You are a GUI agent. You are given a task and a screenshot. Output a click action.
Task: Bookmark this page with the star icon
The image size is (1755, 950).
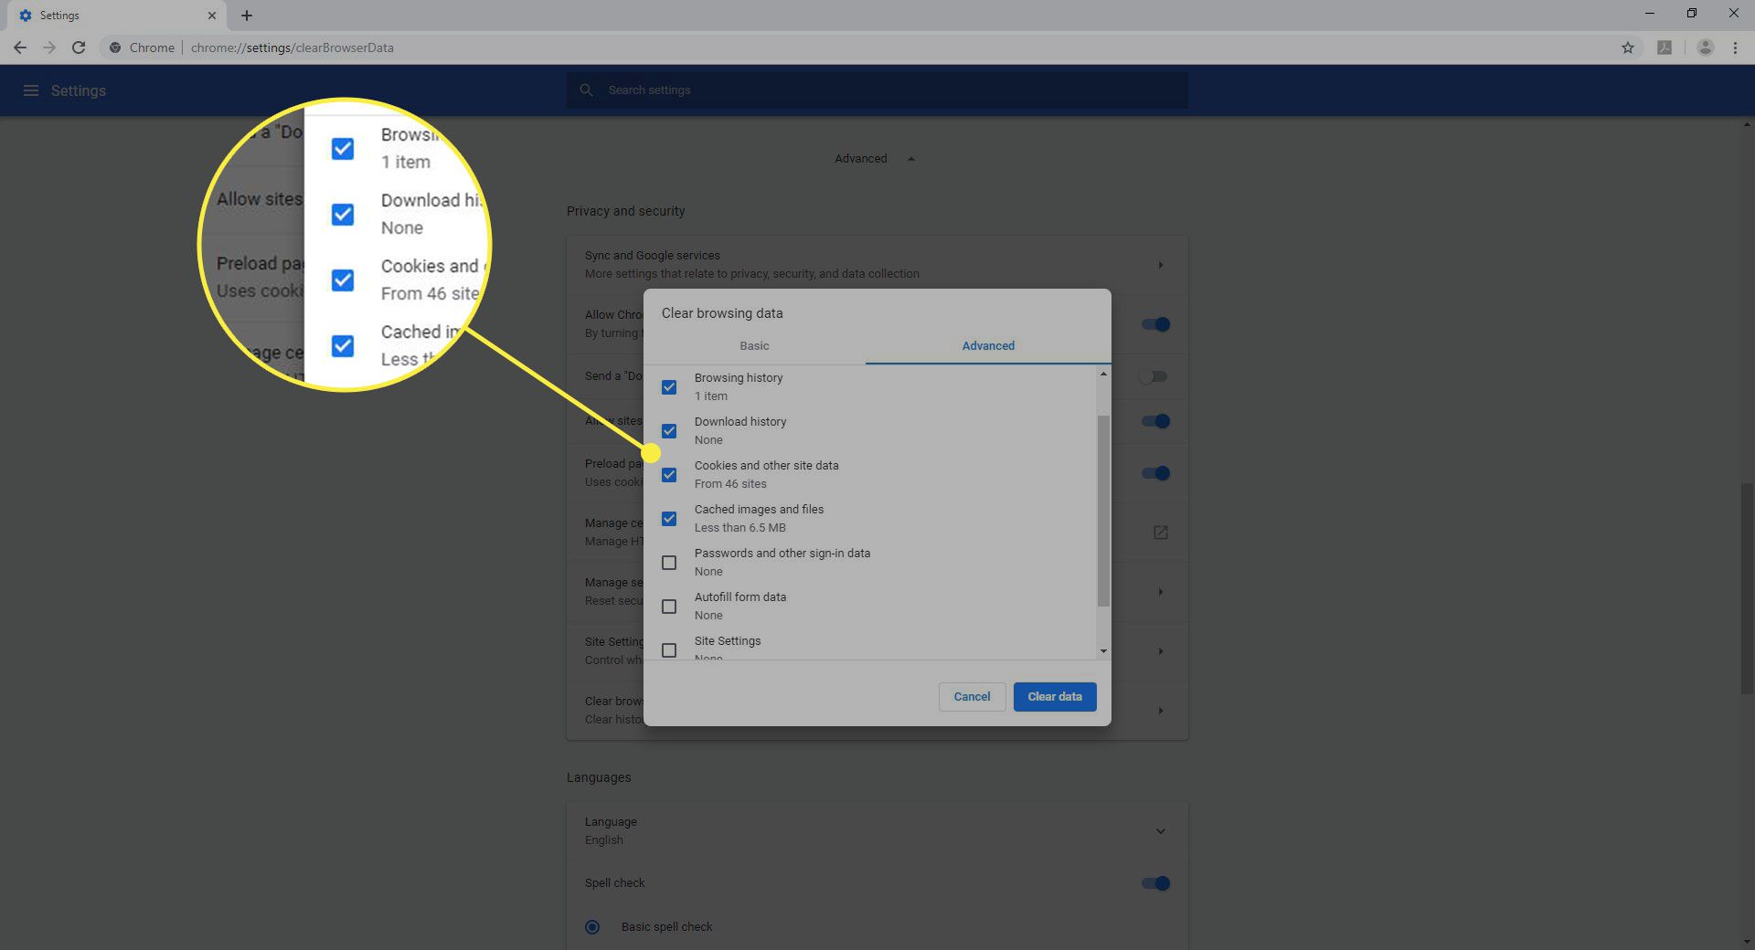click(x=1627, y=47)
